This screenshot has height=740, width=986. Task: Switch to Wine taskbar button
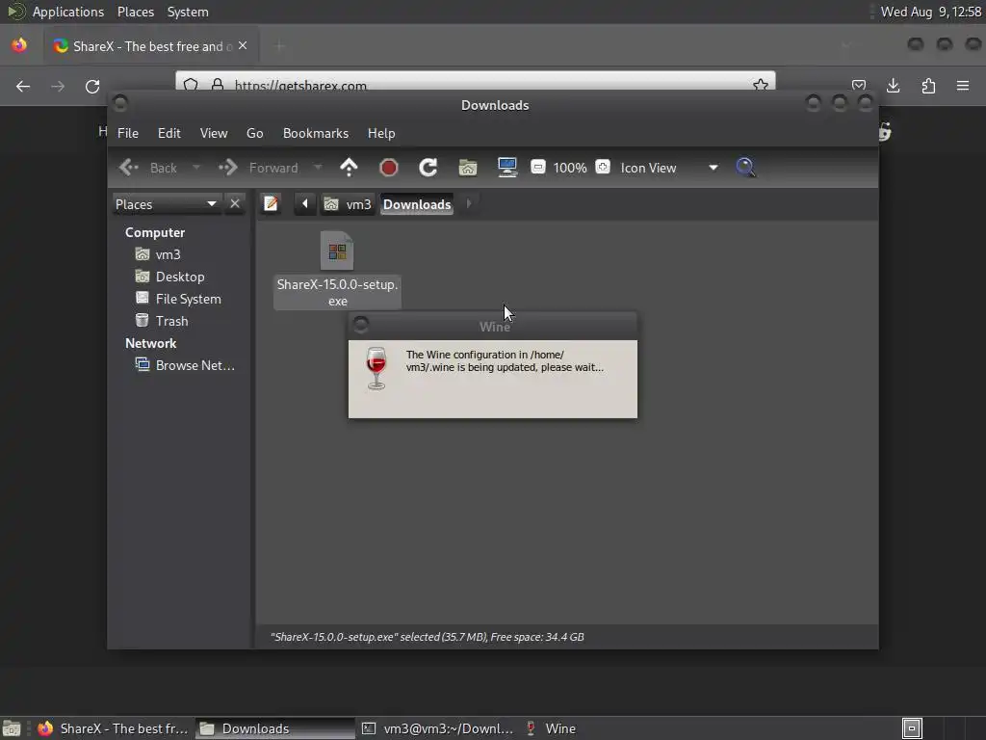tap(551, 728)
